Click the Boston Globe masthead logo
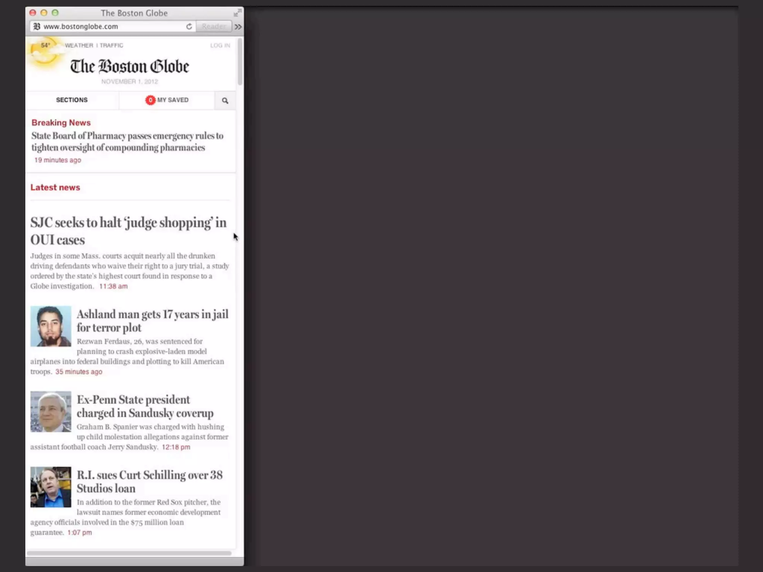 click(x=130, y=67)
